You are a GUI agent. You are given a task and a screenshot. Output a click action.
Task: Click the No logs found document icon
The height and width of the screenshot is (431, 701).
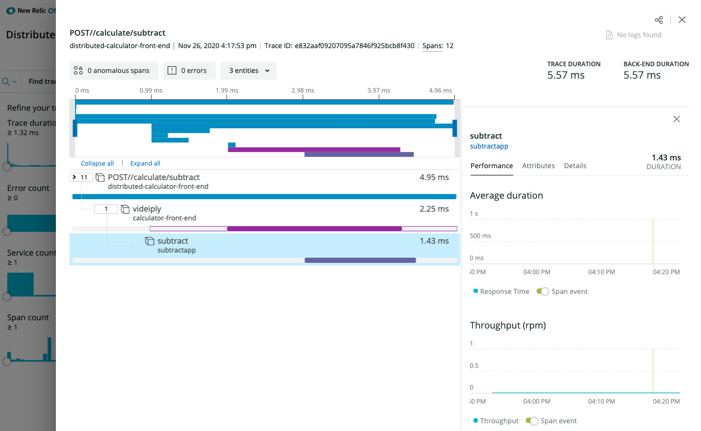coord(609,35)
